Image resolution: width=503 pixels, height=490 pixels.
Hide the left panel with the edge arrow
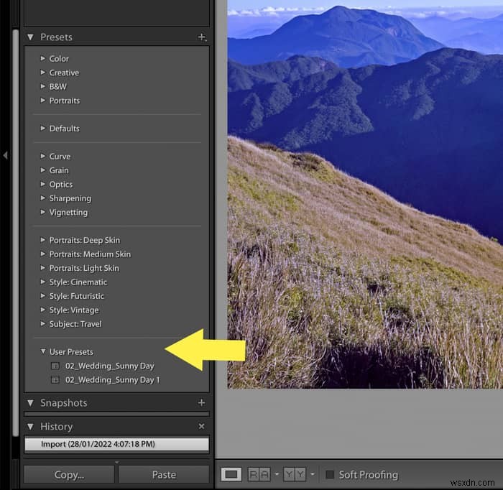[5, 155]
